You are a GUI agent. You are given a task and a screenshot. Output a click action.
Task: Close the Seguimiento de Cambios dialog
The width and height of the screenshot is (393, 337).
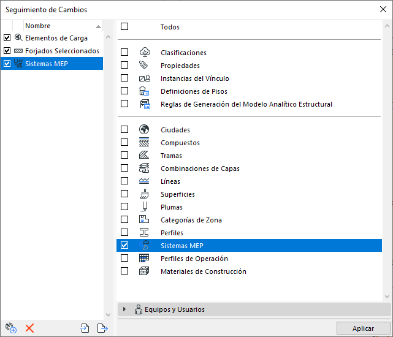(x=383, y=9)
